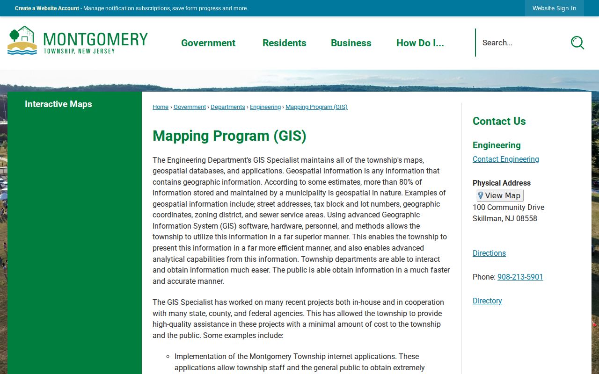This screenshot has width=599, height=374.
Task: Click Create a Website Account link
Action: tap(47, 8)
